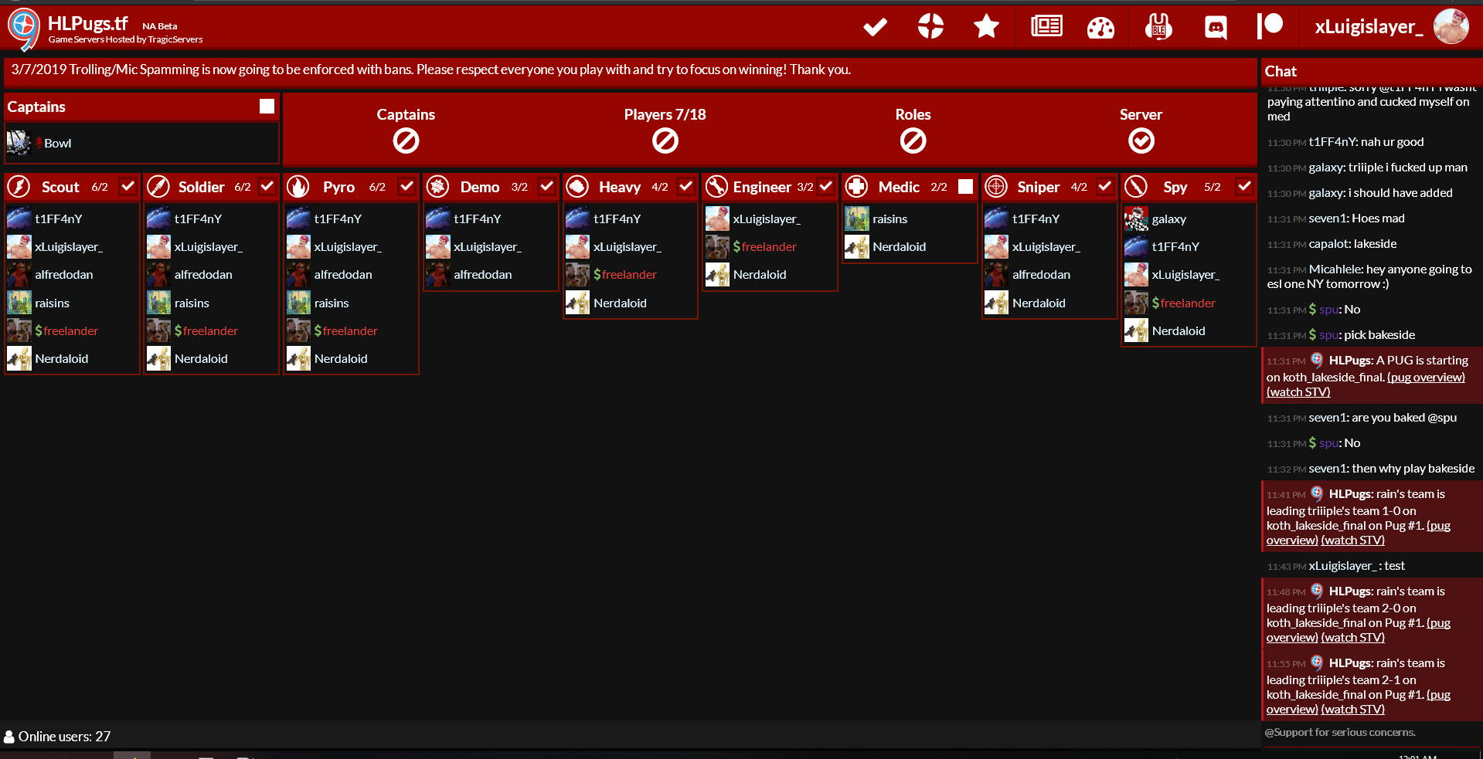
Task: Check the Medic role checkbox
Action: (965, 186)
